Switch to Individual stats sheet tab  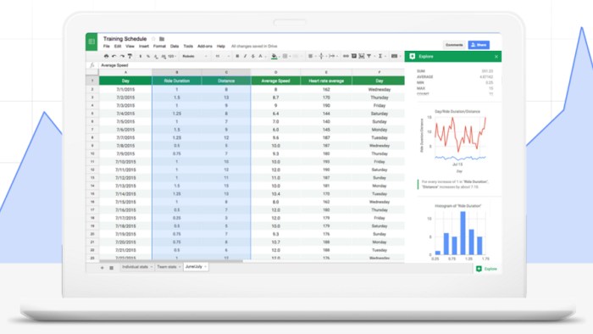point(137,267)
